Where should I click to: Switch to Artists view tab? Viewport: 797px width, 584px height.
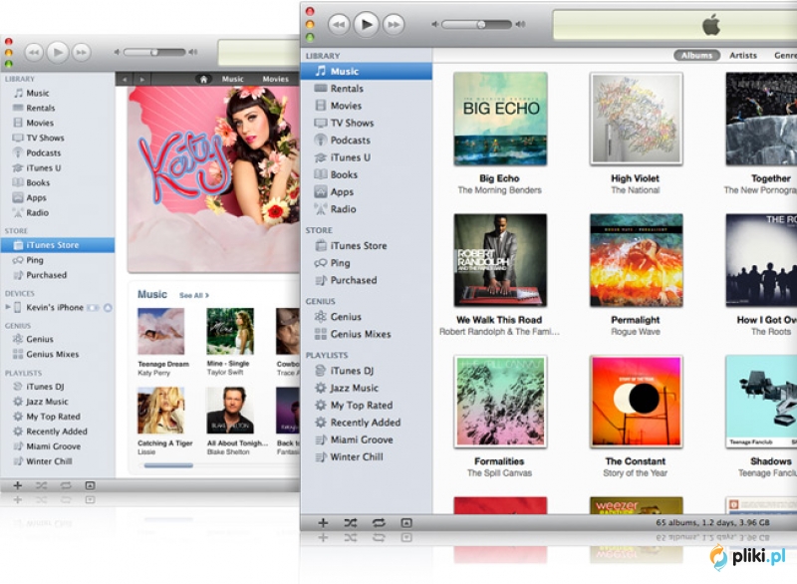[743, 56]
